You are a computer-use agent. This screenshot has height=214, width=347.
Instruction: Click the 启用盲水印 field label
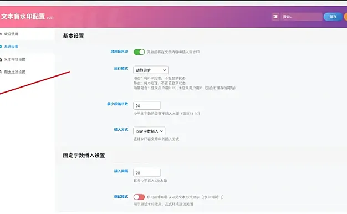click(x=119, y=52)
